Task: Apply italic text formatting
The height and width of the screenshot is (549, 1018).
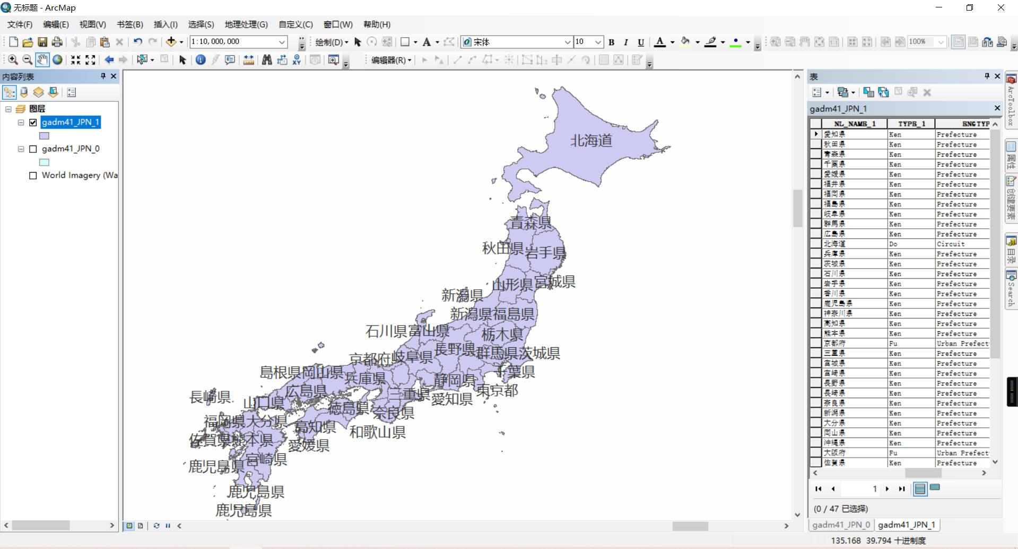Action: pos(626,42)
